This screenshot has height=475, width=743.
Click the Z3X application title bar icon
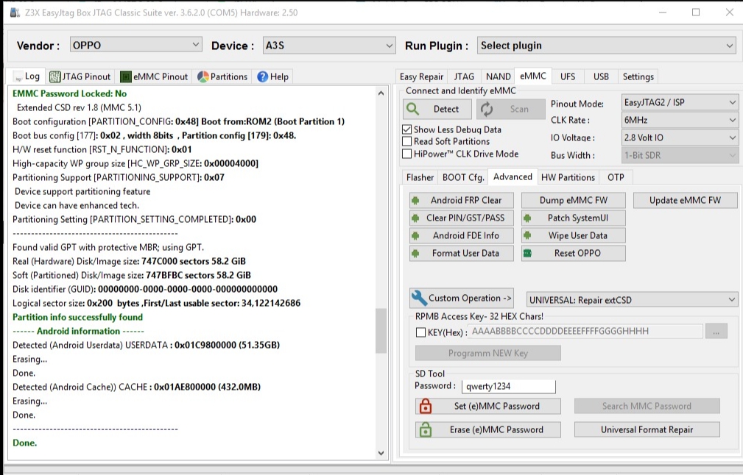(15, 12)
